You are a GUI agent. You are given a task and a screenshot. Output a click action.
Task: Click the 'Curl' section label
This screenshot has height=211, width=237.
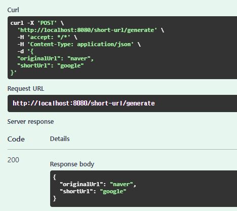(13, 10)
